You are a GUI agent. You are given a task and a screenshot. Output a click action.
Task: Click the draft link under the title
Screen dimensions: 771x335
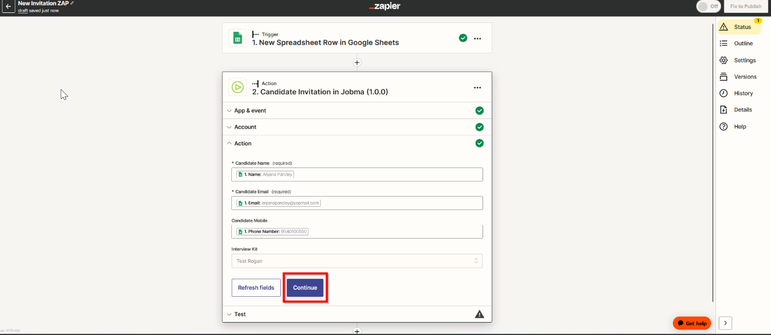[23, 10]
